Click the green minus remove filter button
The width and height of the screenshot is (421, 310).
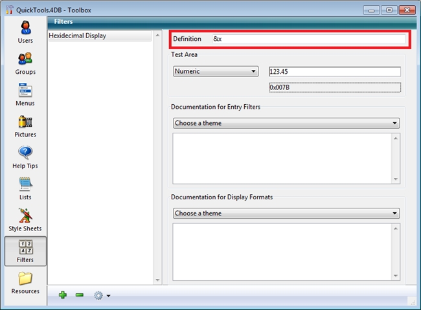[x=79, y=295]
